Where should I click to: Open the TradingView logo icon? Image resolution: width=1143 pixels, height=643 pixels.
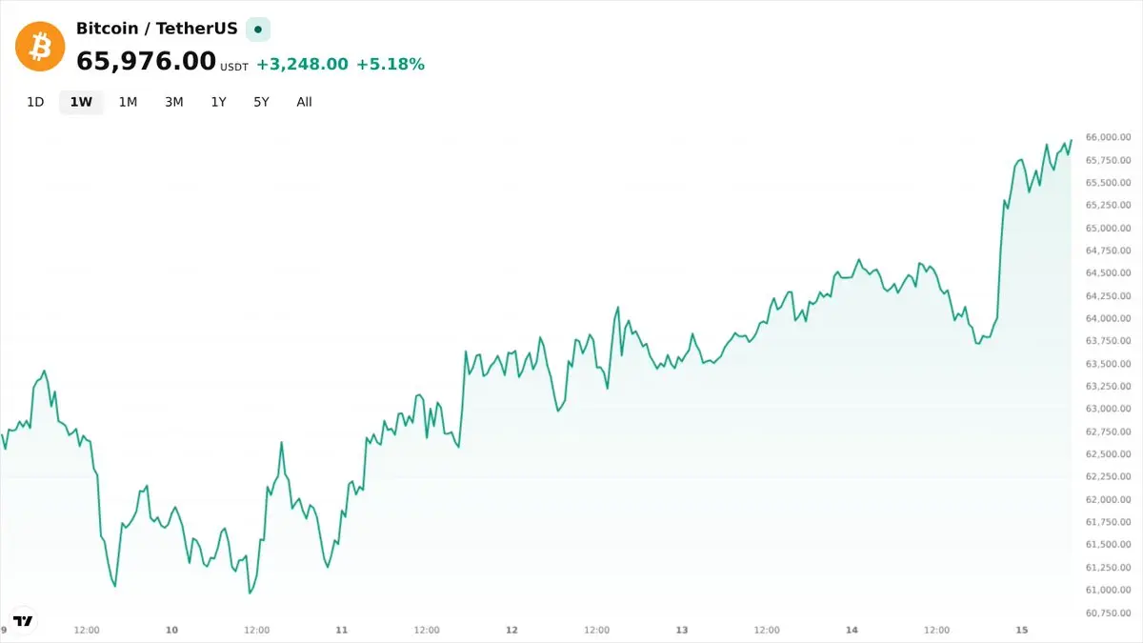(23, 620)
